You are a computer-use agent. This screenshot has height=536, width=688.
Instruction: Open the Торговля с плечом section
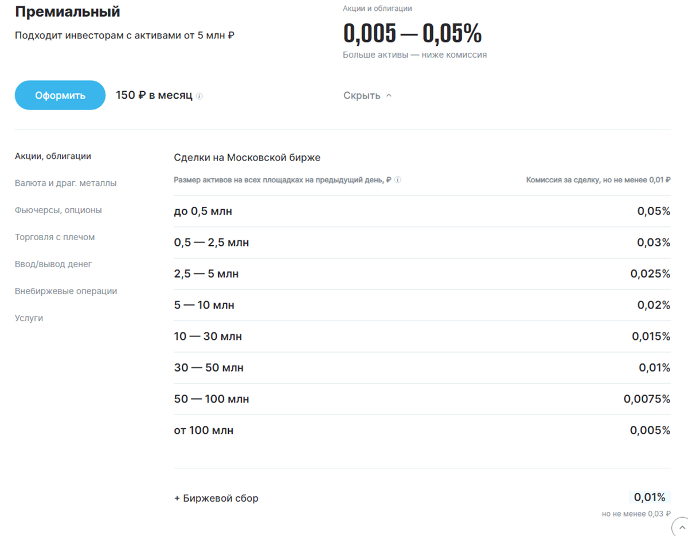point(55,237)
